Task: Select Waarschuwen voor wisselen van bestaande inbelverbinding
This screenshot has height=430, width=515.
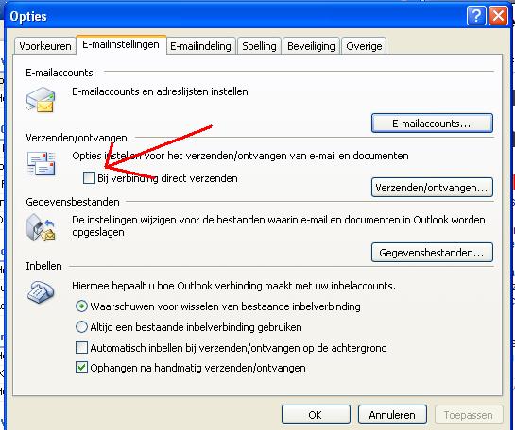Action: pos(81,306)
